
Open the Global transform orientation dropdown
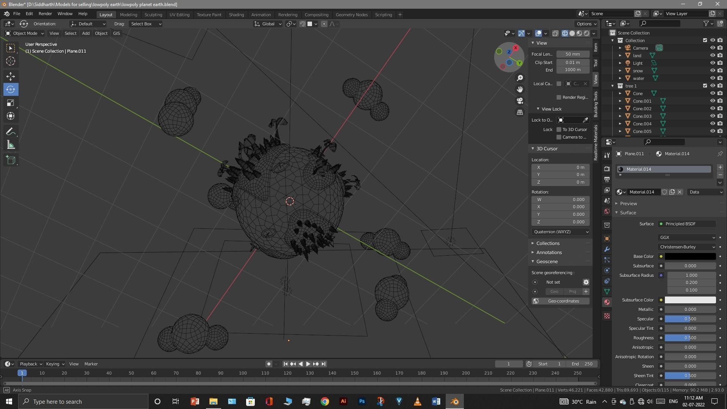(x=268, y=24)
